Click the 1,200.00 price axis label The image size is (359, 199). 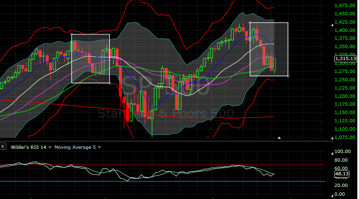[x=345, y=96]
